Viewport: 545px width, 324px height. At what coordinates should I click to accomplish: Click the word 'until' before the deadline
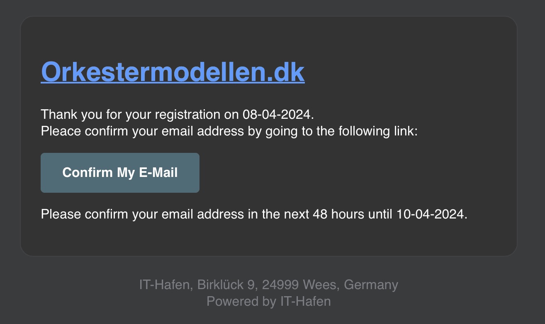click(x=379, y=214)
